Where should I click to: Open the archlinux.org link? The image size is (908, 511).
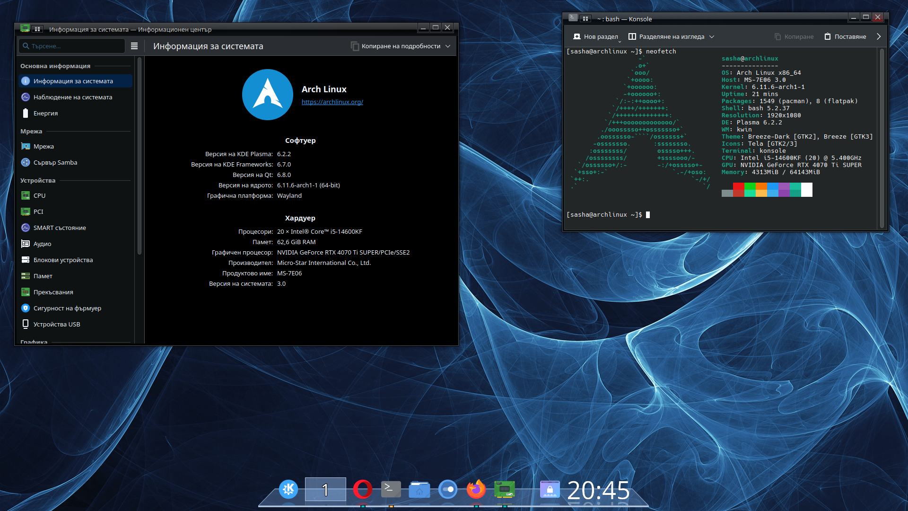[332, 102]
